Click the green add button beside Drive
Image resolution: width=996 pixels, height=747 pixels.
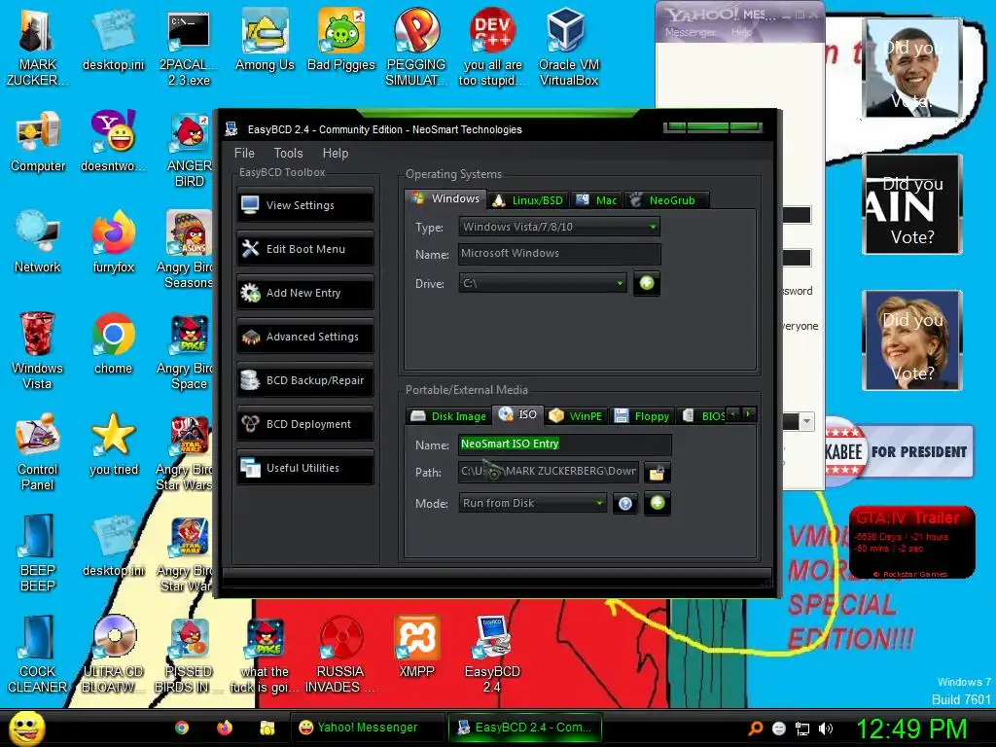(x=647, y=283)
